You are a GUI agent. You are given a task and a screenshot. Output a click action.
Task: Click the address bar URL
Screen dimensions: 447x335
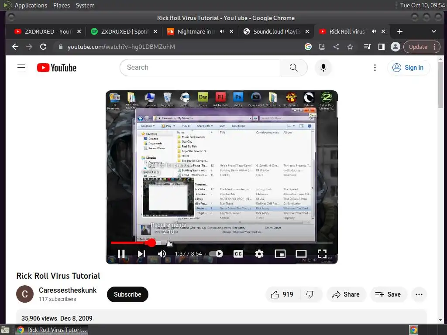[121, 47]
